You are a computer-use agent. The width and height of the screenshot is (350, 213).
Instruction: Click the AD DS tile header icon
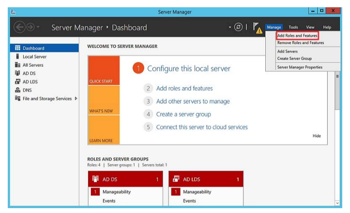click(x=95, y=179)
